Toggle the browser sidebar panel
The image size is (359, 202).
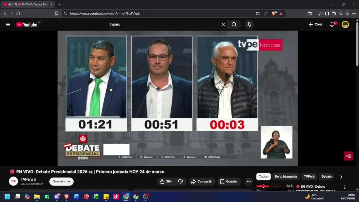tap(327, 13)
